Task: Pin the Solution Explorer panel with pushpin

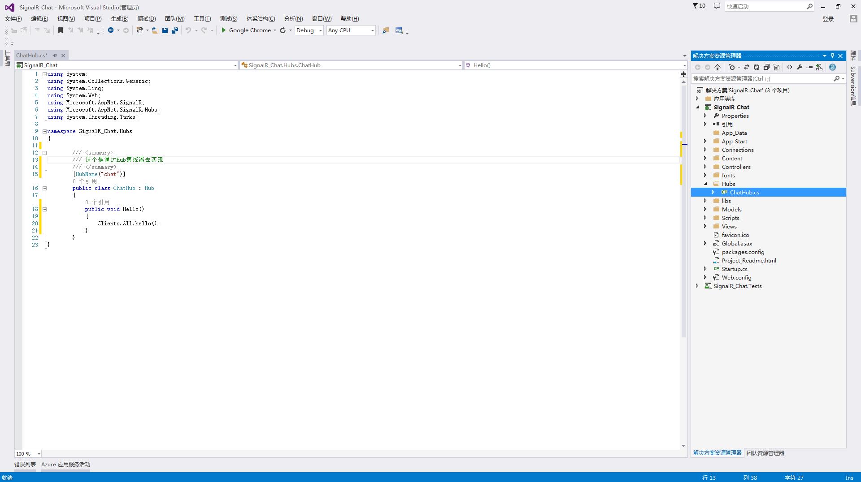Action: pyautogui.click(x=832, y=56)
